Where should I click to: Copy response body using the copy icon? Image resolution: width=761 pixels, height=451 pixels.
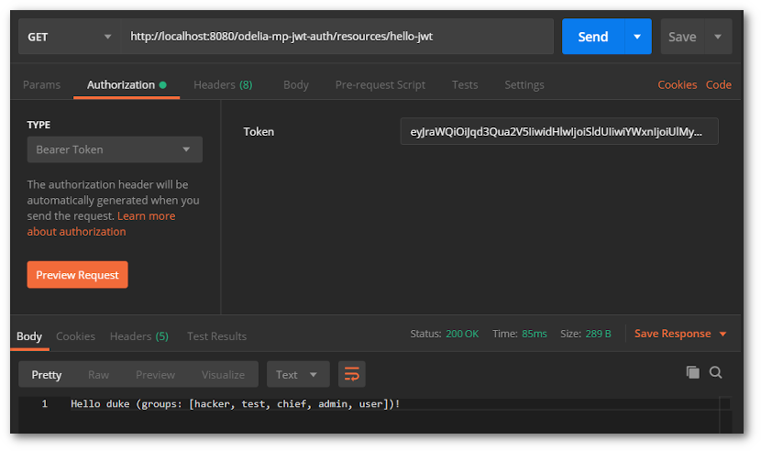point(693,372)
